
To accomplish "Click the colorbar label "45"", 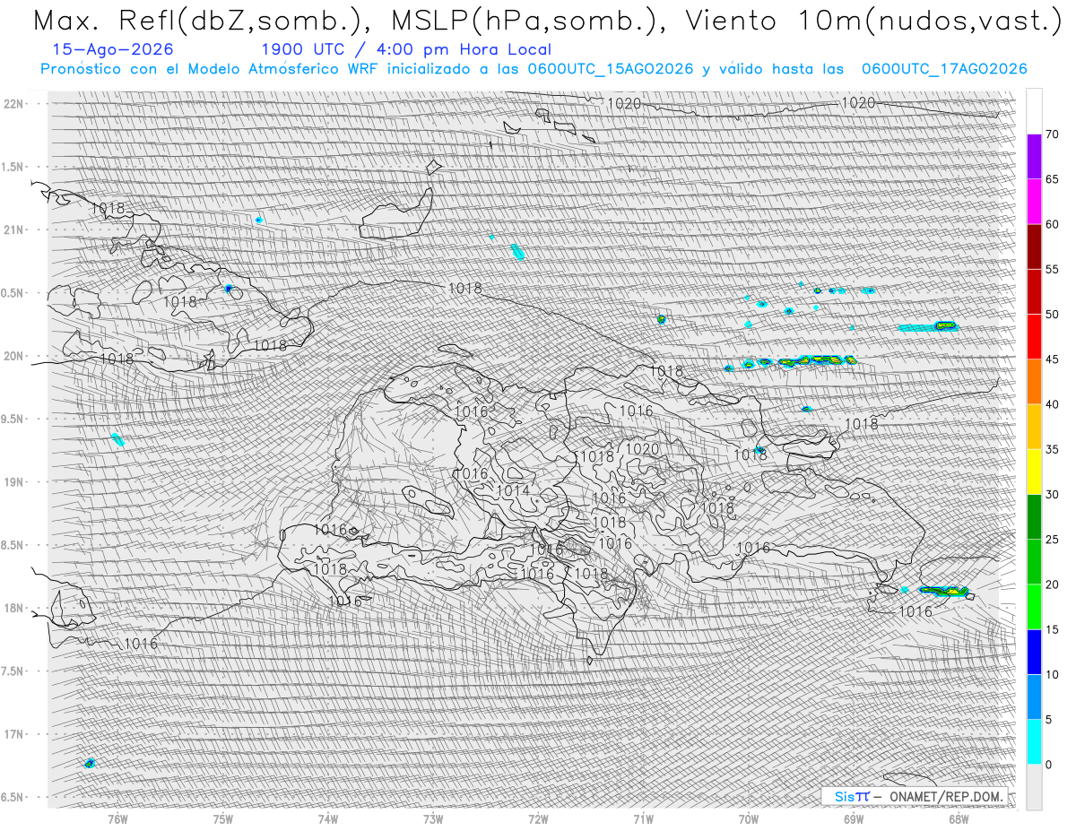I will click(1052, 359).
